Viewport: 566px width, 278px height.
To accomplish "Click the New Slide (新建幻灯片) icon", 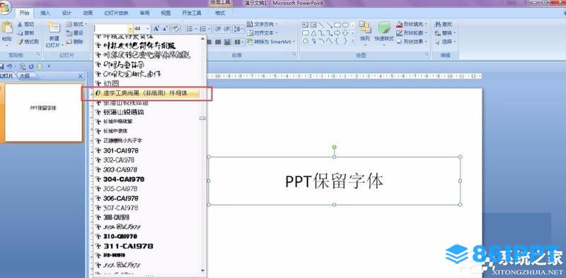I will [x=54, y=28].
